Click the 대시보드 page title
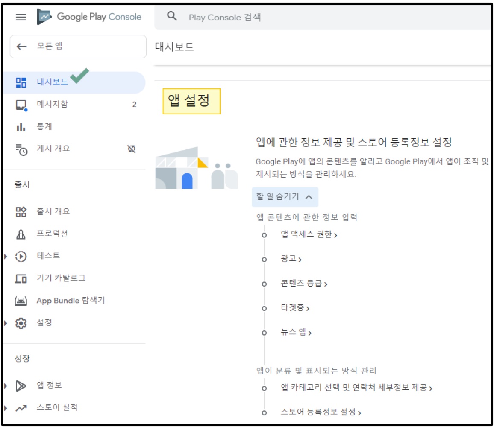This screenshot has width=494, height=427. click(174, 47)
